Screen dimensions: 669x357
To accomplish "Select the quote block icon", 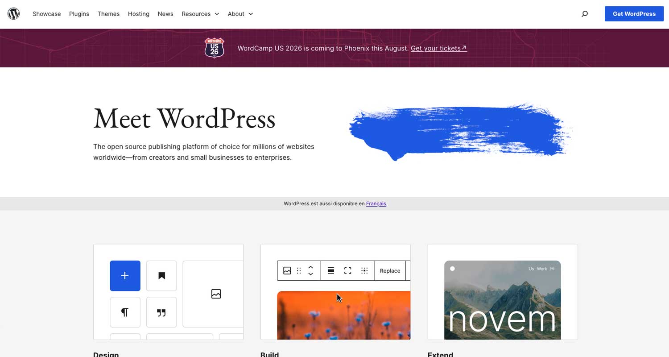I will click(x=161, y=312).
